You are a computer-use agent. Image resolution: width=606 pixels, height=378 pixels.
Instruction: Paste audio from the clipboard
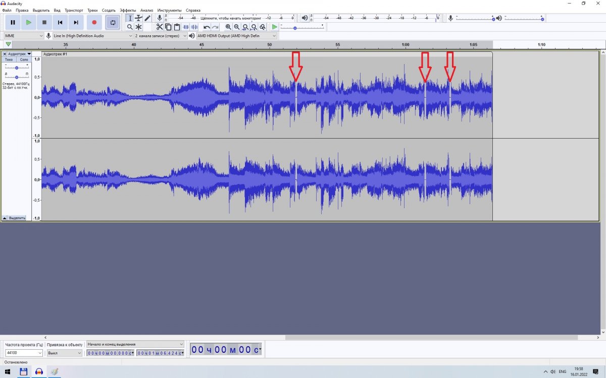point(177,27)
